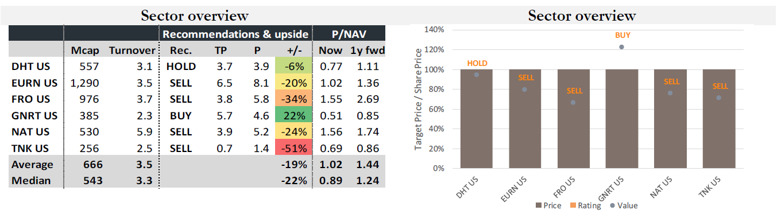Screen dimensions: 781x218
Task: Select the Mcap column header
Action: point(86,50)
